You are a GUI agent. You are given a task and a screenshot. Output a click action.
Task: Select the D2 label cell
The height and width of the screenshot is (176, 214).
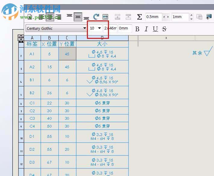click(32, 149)
